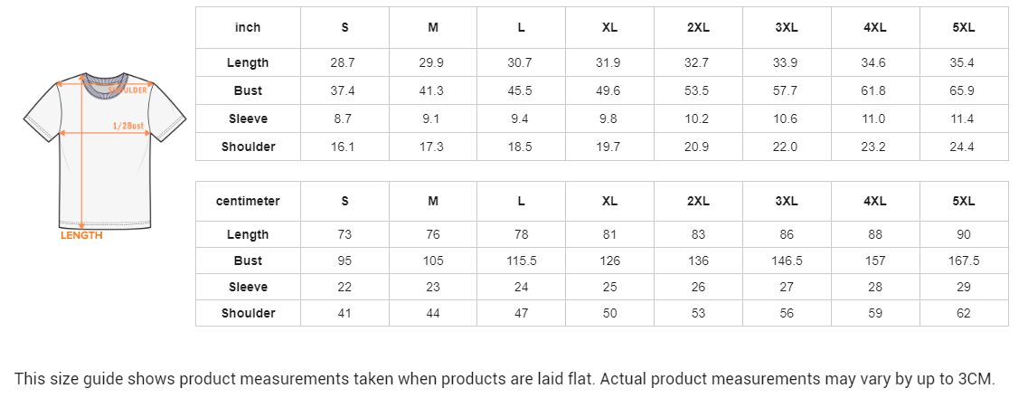
Task: Click the SHOULDER label on the shirt collar
Action: pyautogui.click(x=128, y=90)
